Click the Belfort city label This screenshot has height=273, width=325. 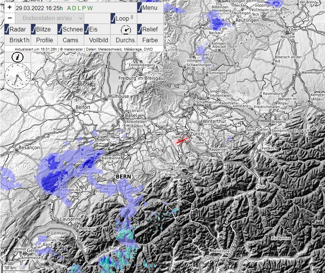(83, 107)
